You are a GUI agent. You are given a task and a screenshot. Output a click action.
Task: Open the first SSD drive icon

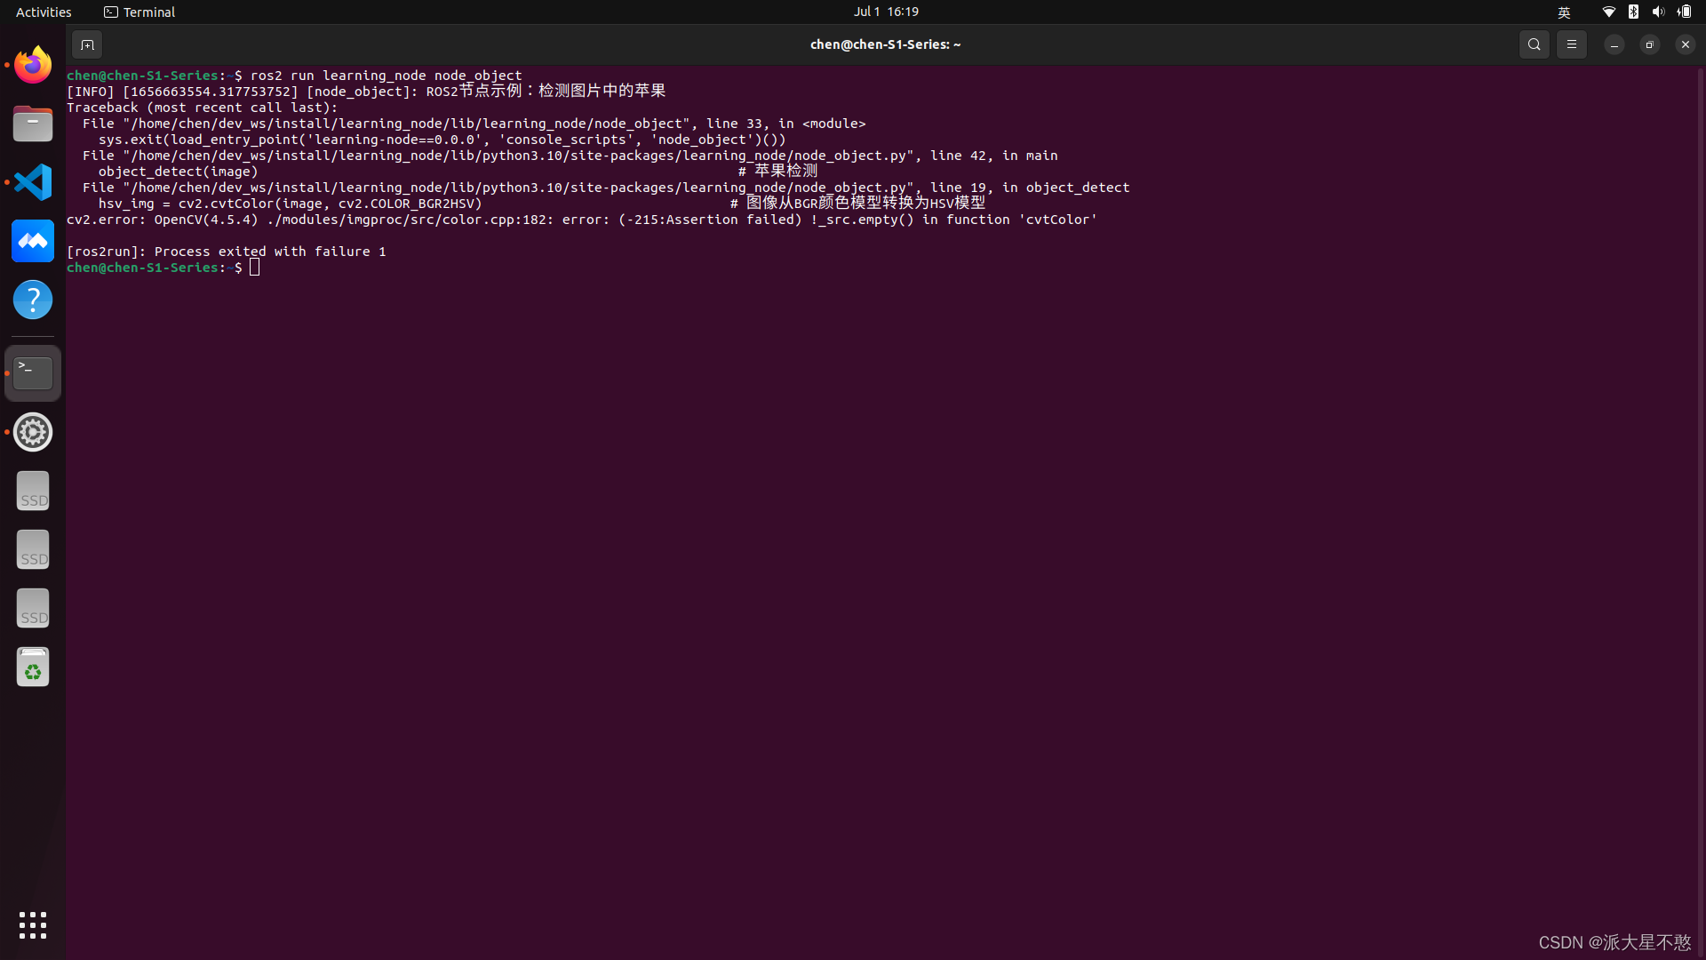[x=33, y=492]
